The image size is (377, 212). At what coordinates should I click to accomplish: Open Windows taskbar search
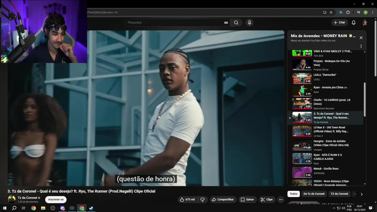coord(14,208)
